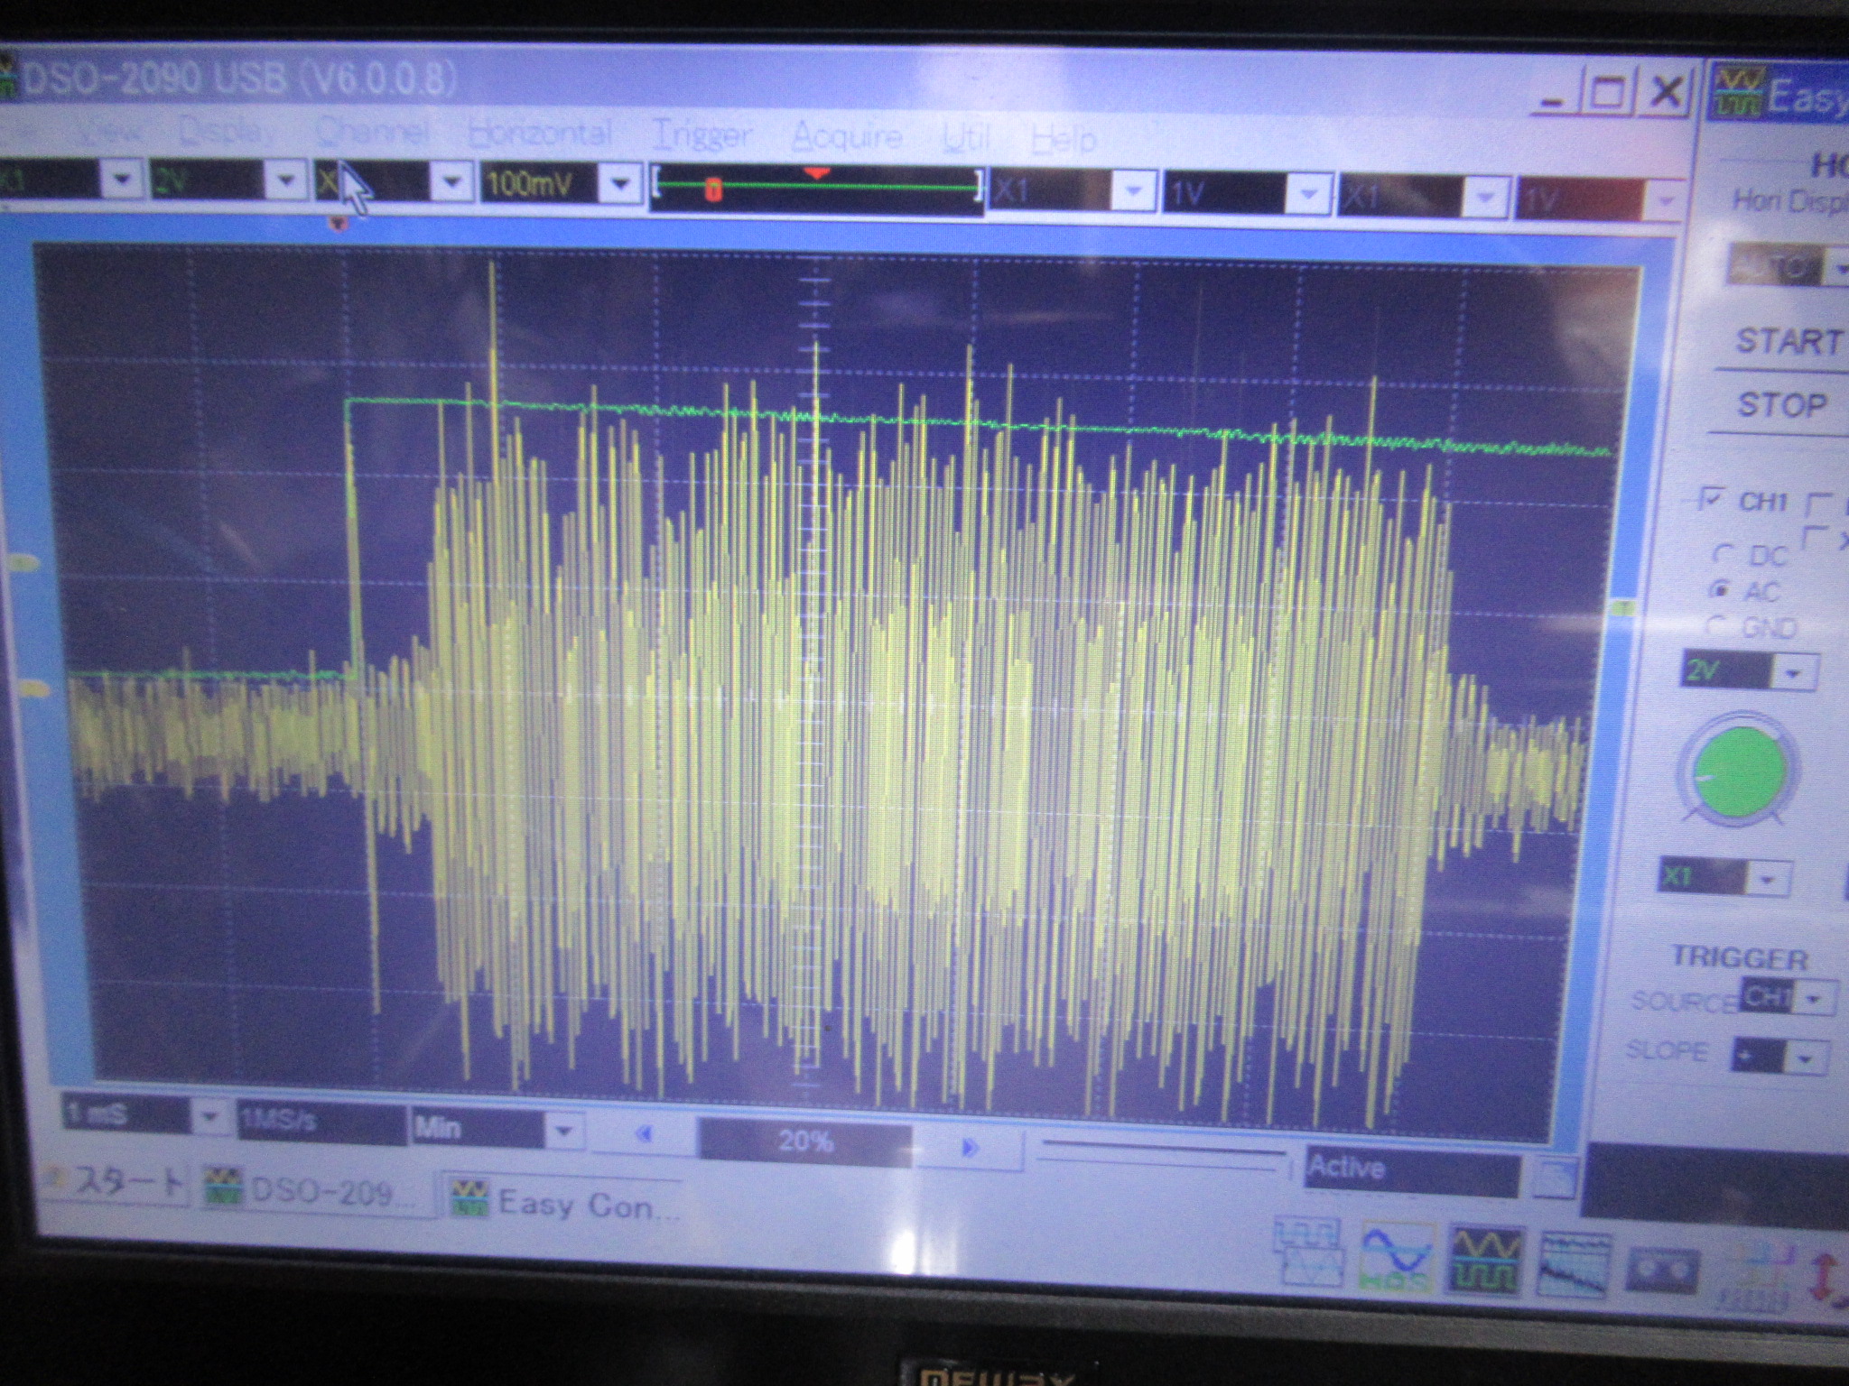The width and height of the screenshot is (1849, 1386).
Task: Click the stacked waveform windows tray icon
Action: (1308, 1252)
